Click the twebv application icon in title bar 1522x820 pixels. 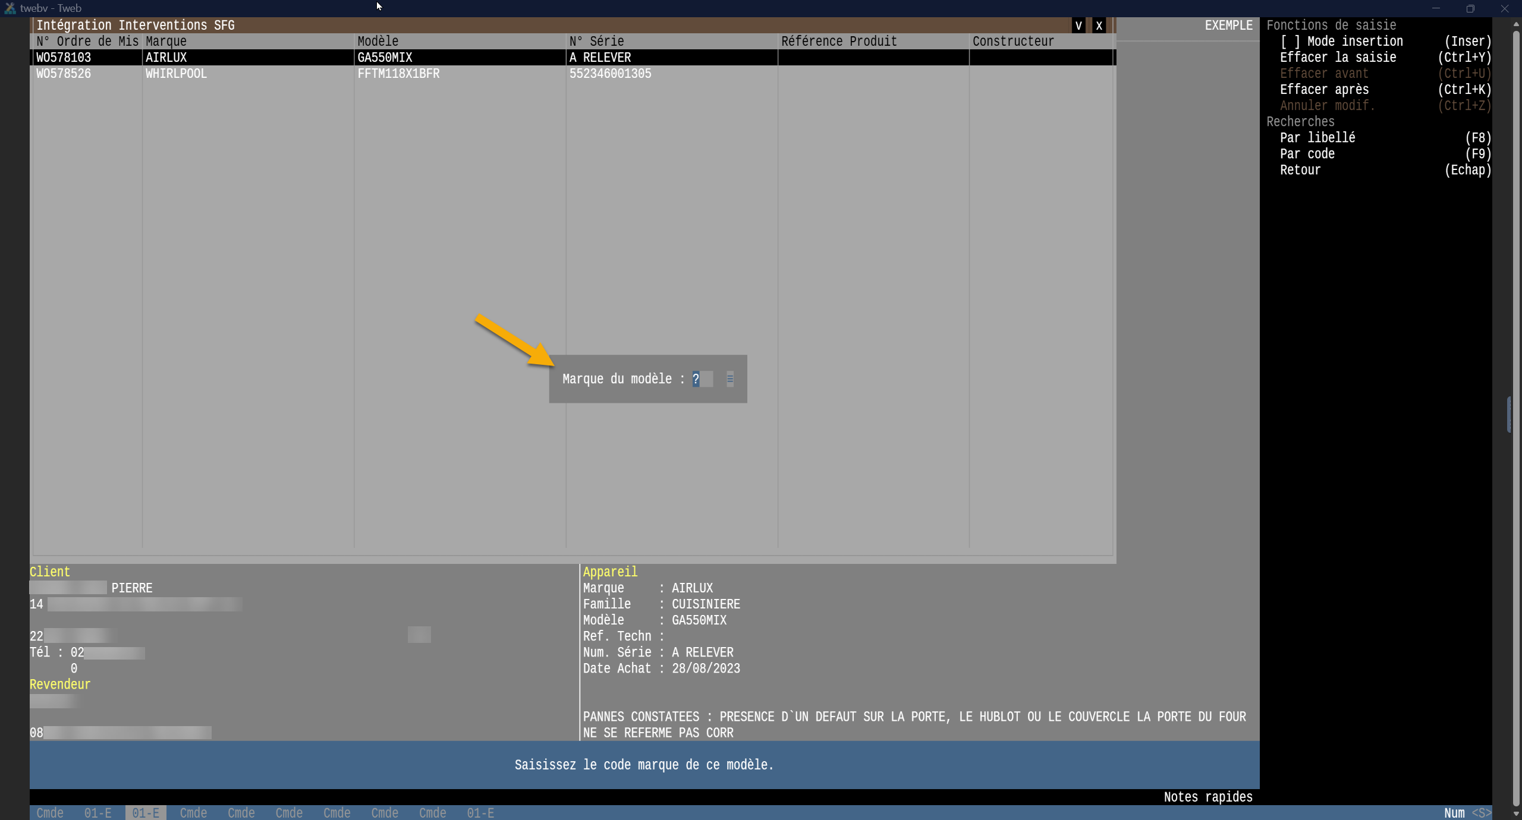coord(10,8)
